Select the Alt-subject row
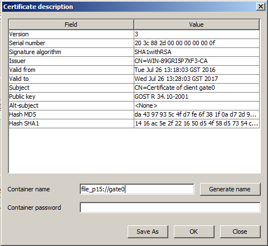 click(x=134, y=105)
